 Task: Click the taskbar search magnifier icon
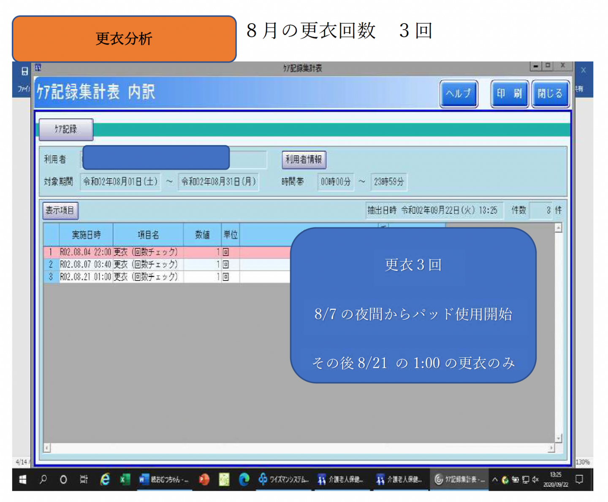click(43, 480)
